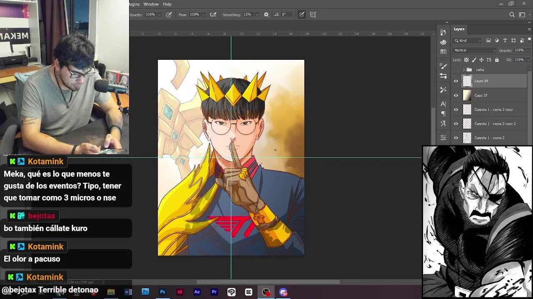Screen dimensions: 533x299
Task: Click the Smoothing 15% value field
Action: 248,15
